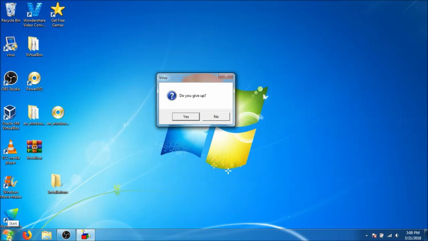Click the blue question mark icon in the dialog
Image resolution: width=428 pixels, height=241 pixels.
(172, 96)
